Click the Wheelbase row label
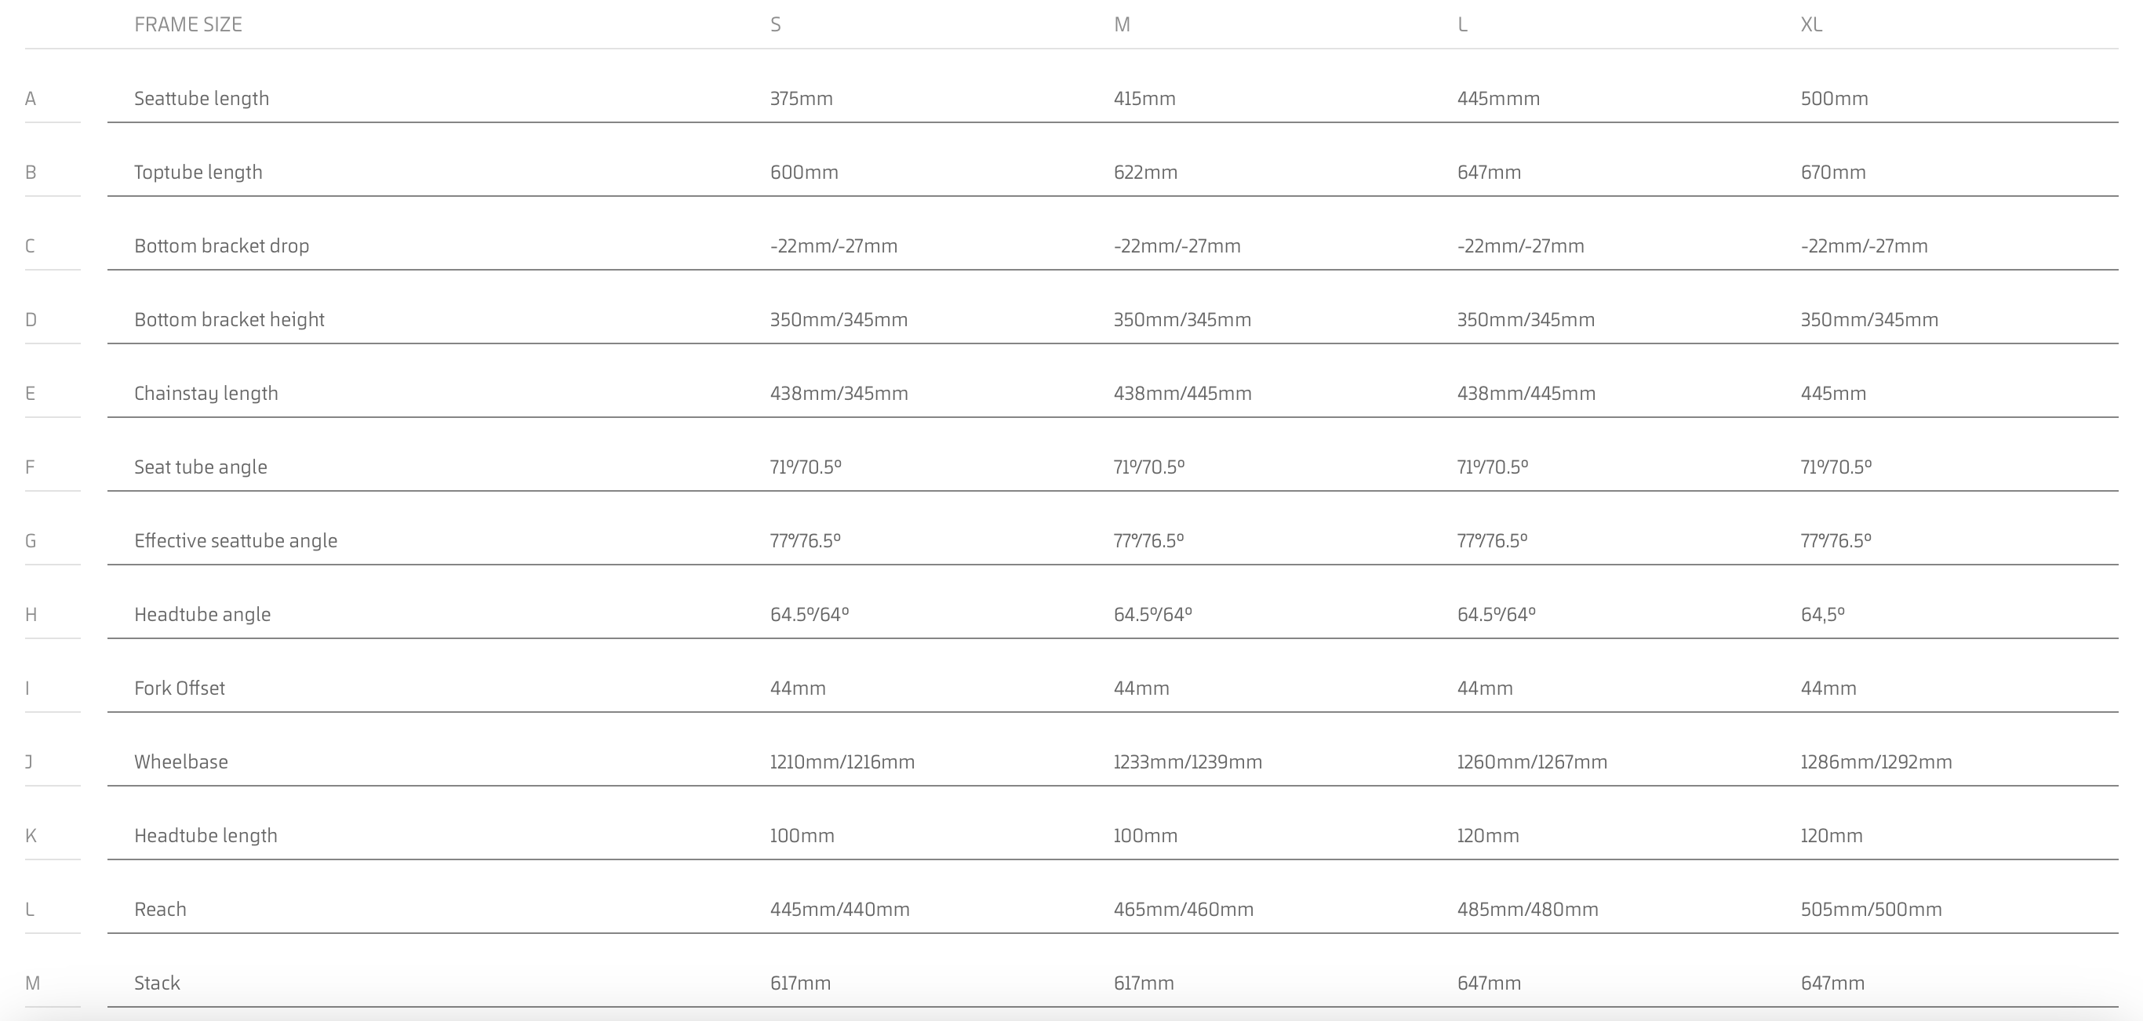The width and height of the screenshot is (2143, 1021). click(180, 761)
